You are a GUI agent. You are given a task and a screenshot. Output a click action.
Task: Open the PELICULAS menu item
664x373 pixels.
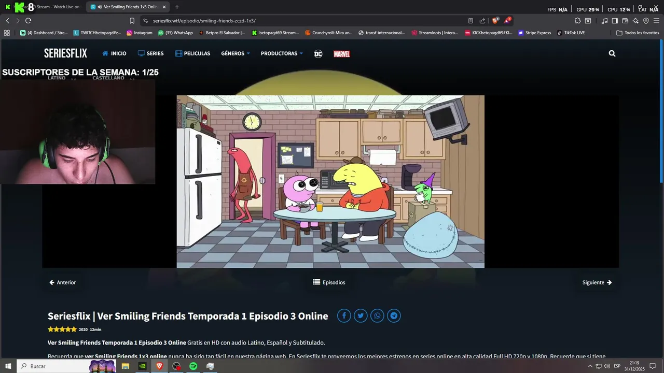192,53
